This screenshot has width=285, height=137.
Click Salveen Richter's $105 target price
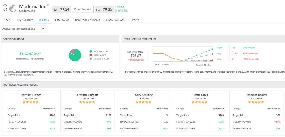(x=52, y=115)
